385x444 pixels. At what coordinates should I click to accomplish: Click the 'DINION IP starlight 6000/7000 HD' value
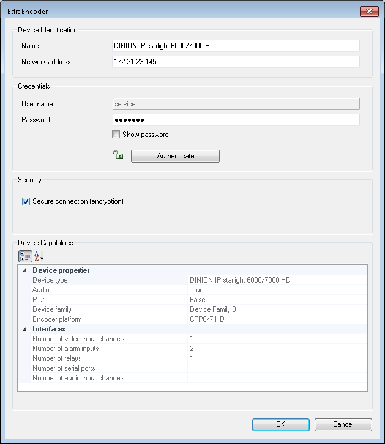coord(240,280)
